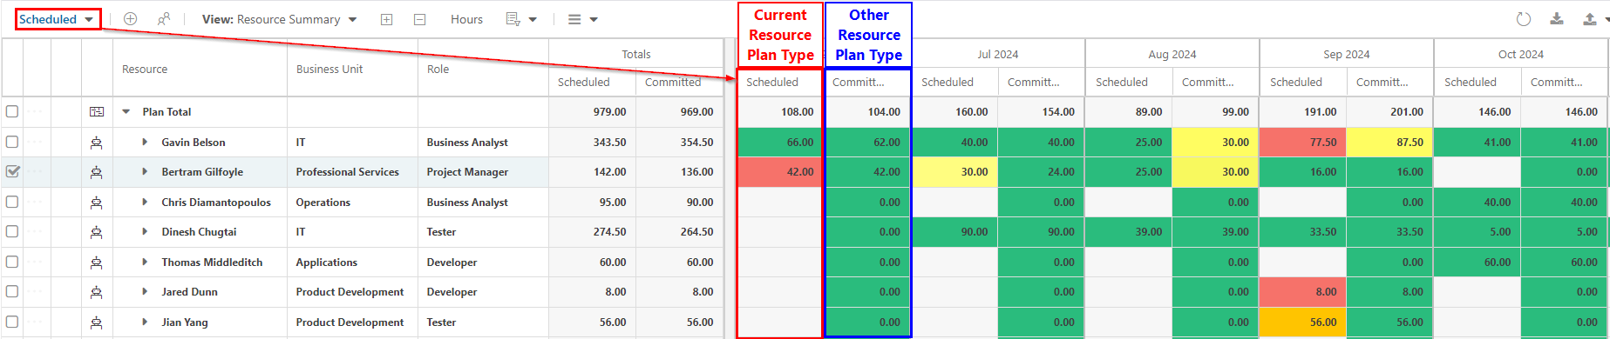Tick the Plan Total row checkbox

click(12, 112)
